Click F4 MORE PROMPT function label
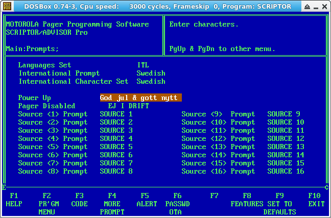 point(112,204)
